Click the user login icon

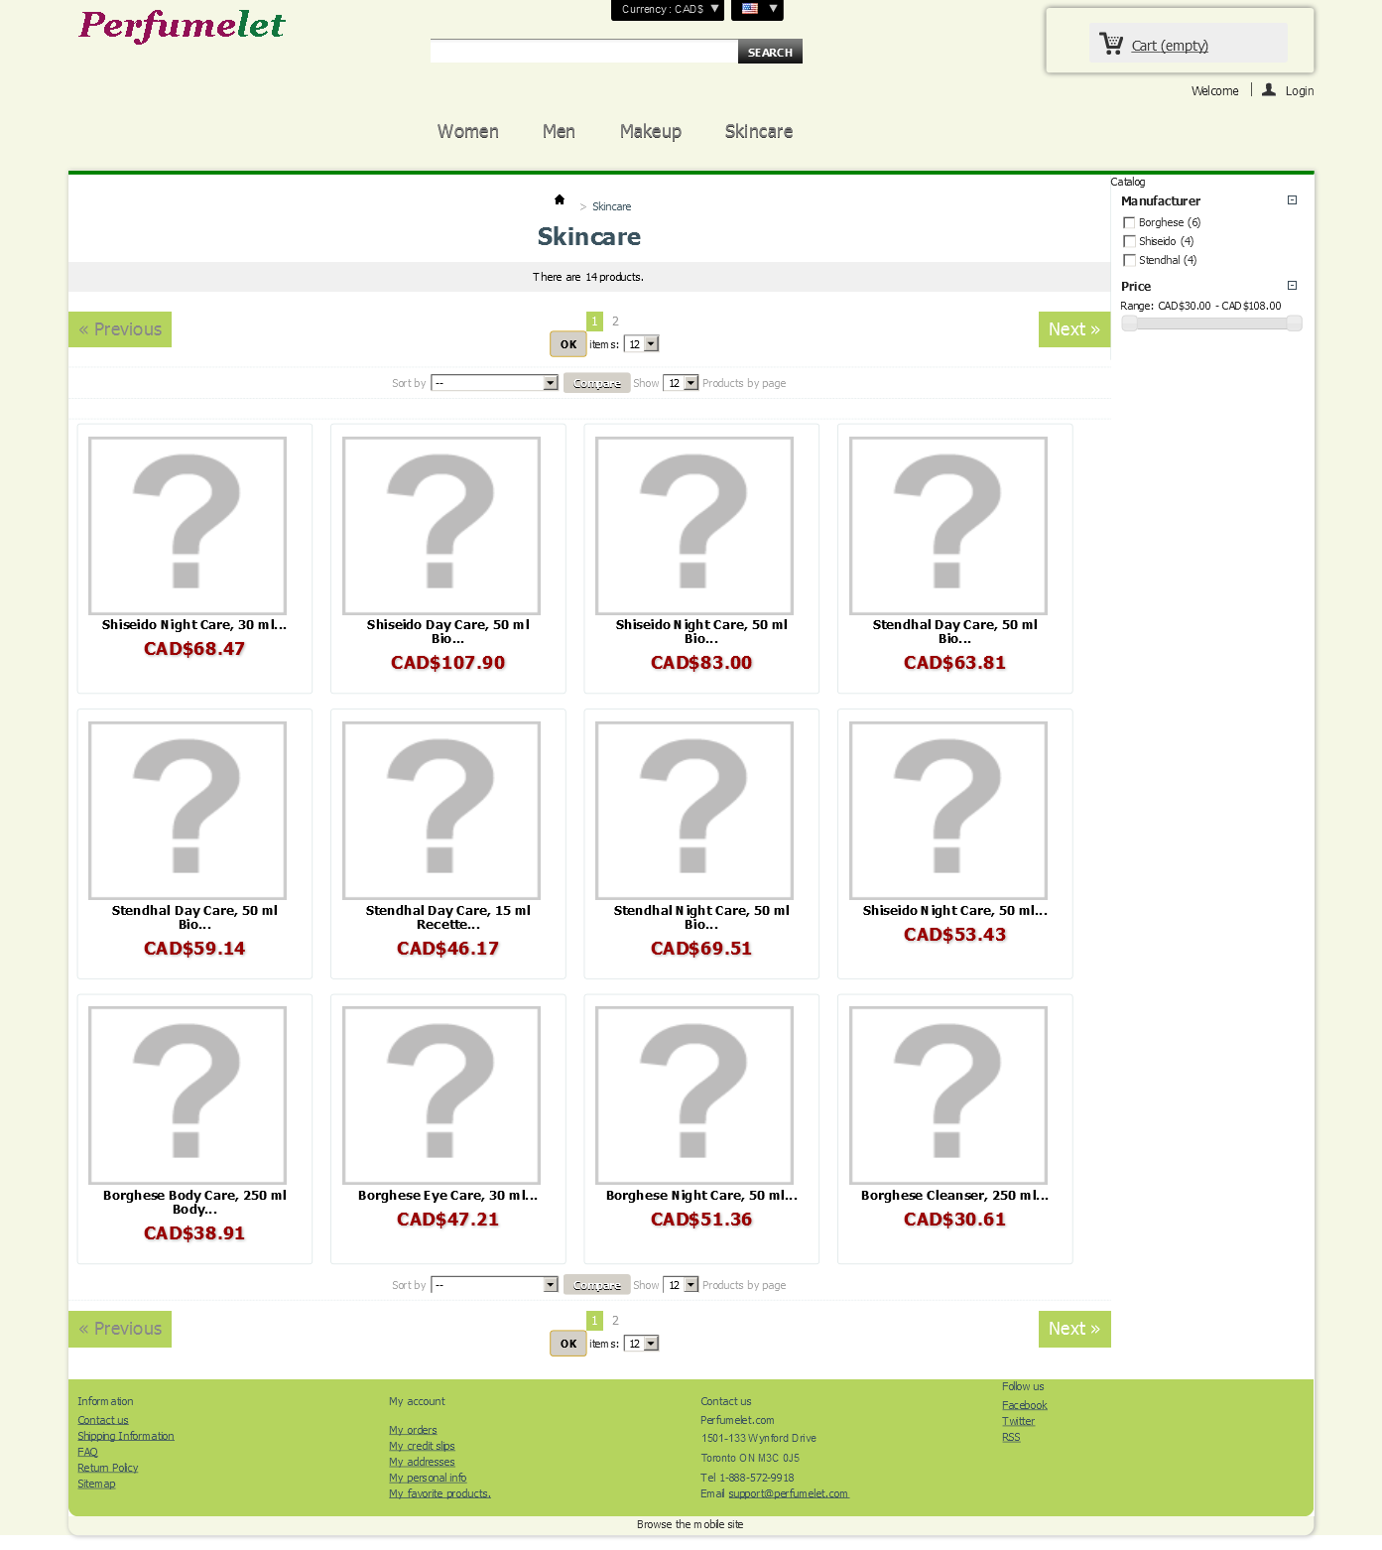click(x=1269, y=89)
